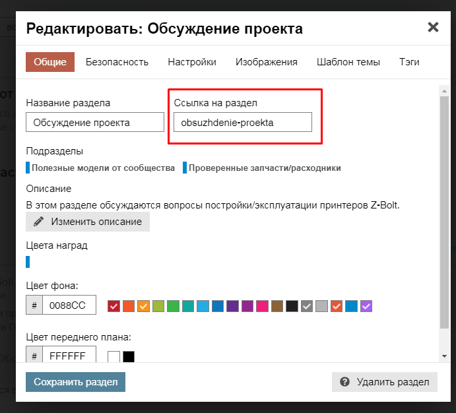
Task: Click the Цвет фона: label
Action: [x=52, y=286]
